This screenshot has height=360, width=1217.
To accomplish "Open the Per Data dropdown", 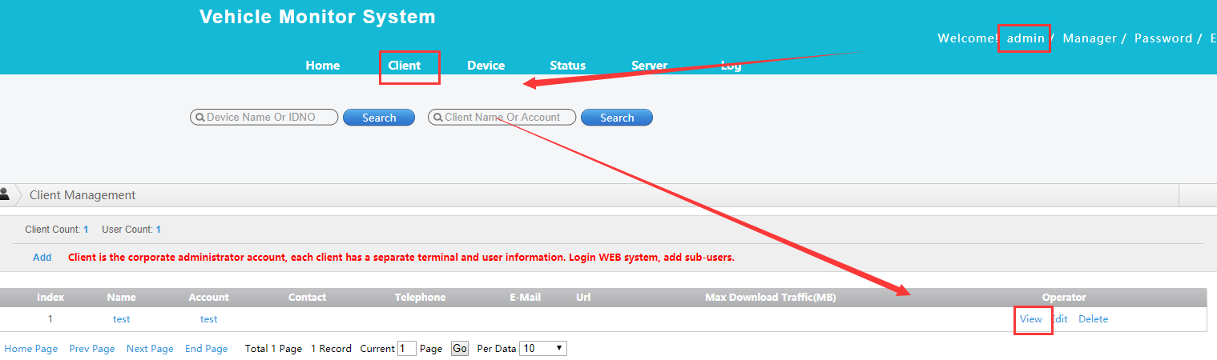I will coord(543,349).
